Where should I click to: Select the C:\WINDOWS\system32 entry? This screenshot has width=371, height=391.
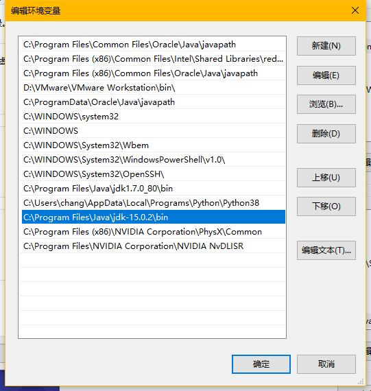pos(152,117)
